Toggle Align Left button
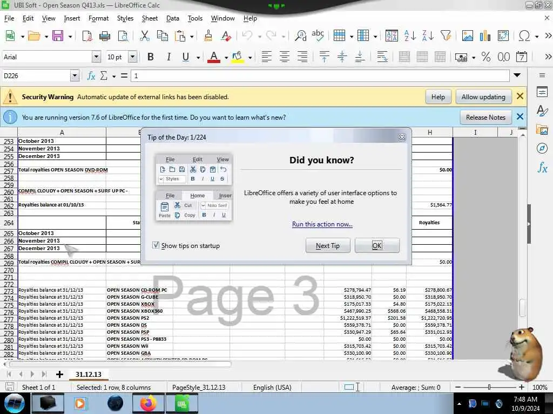Image resolution: width=553 pixels, height=414 pixels. click(267, 57)
